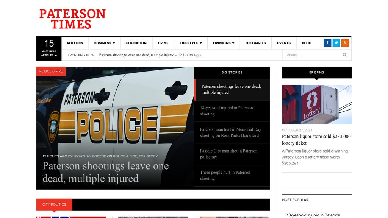Expand the Business menu dropdown
The image size is (388, 218).
[x=105, y=43]
